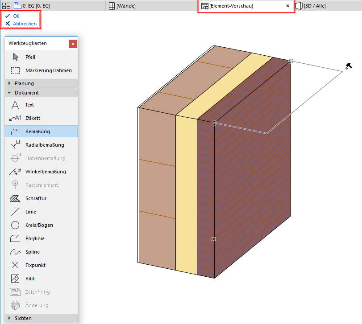Select the Höhenbemaßung tool
The width and height of the screenshot is (362, 324).
pos(41,158)
